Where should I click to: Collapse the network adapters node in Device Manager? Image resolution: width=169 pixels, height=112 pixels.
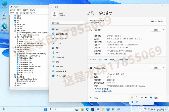pyautogui.click(x=13, y=52)
